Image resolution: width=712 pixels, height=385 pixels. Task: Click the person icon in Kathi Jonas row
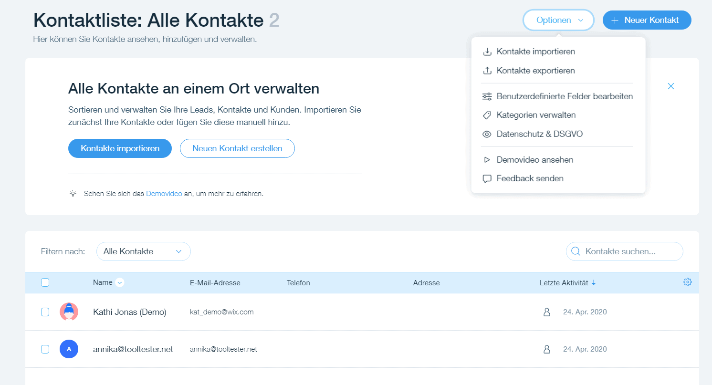point(547,312)
